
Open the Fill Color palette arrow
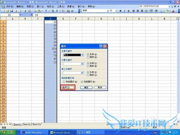coord(170,11)
